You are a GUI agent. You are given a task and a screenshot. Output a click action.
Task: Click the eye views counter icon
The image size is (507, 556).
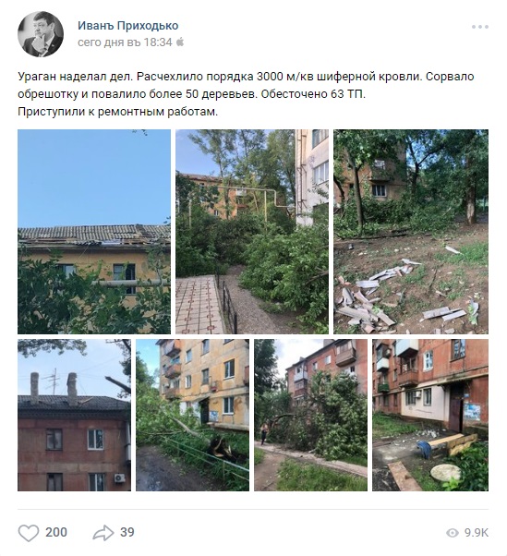click(x=453, y=533)
